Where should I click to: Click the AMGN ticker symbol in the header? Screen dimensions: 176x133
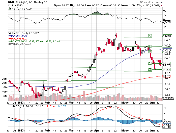tap(13, 2)
